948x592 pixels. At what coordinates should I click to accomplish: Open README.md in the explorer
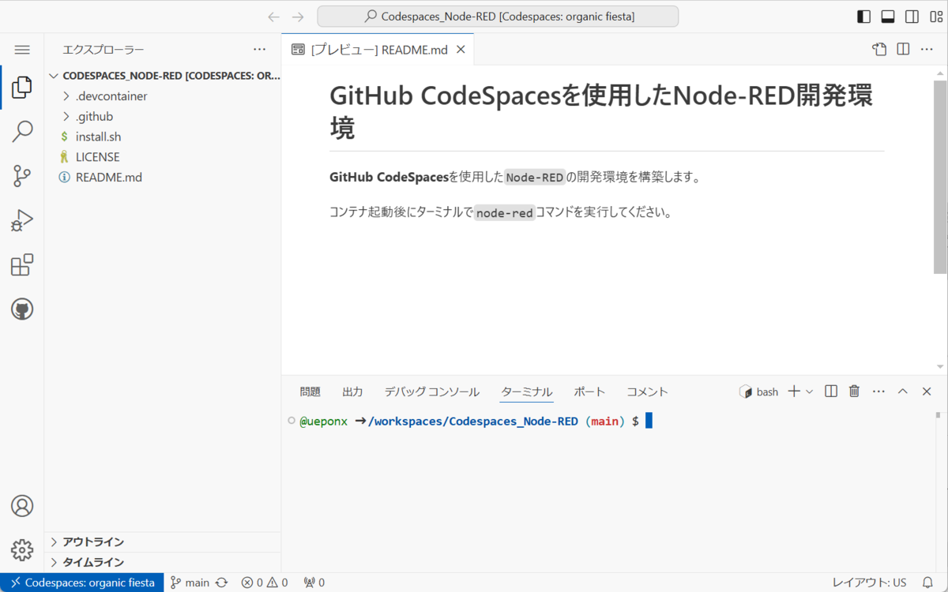162,178
